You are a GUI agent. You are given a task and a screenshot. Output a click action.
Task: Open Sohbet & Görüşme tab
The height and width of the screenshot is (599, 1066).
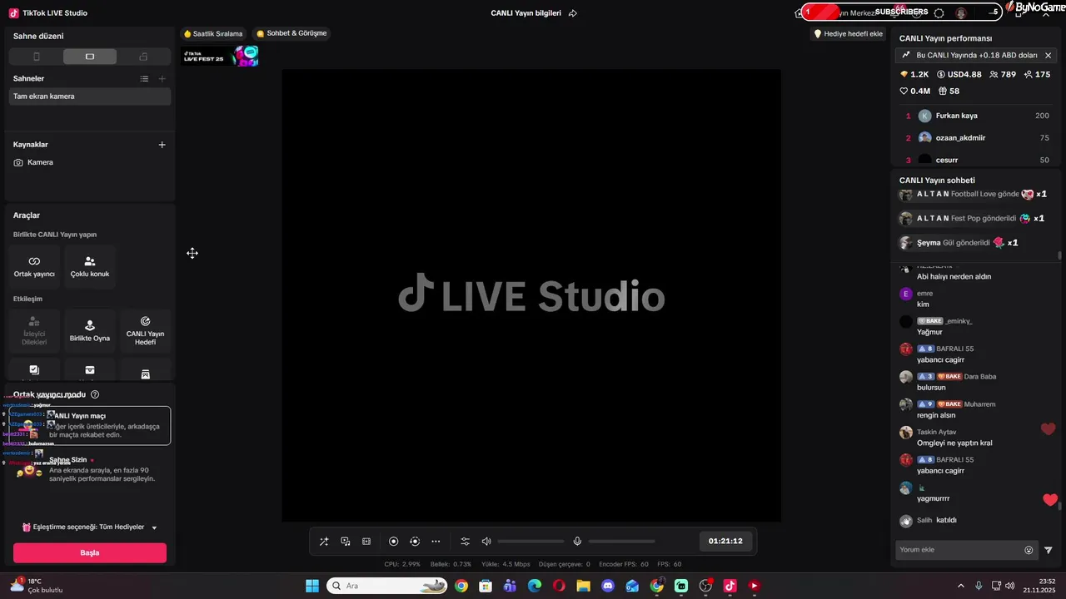coord(291,34)
